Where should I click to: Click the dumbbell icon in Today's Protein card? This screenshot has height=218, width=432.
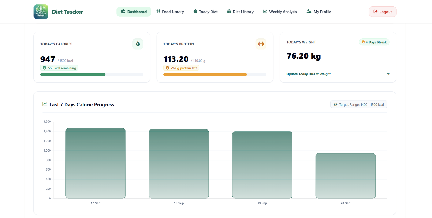point(261,44)
